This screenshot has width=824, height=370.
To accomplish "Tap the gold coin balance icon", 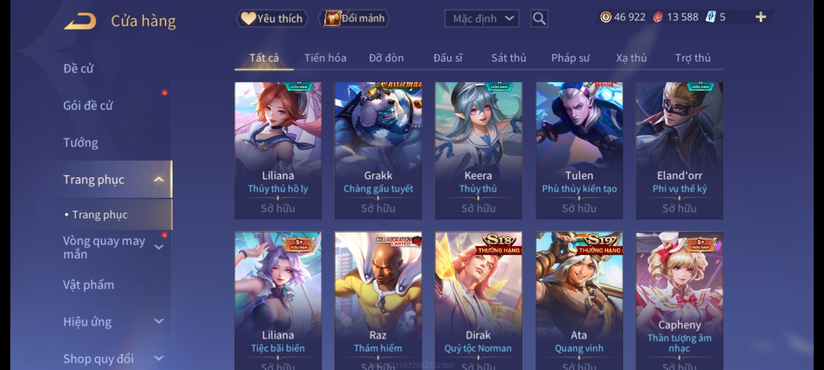I will click(606, 17).
